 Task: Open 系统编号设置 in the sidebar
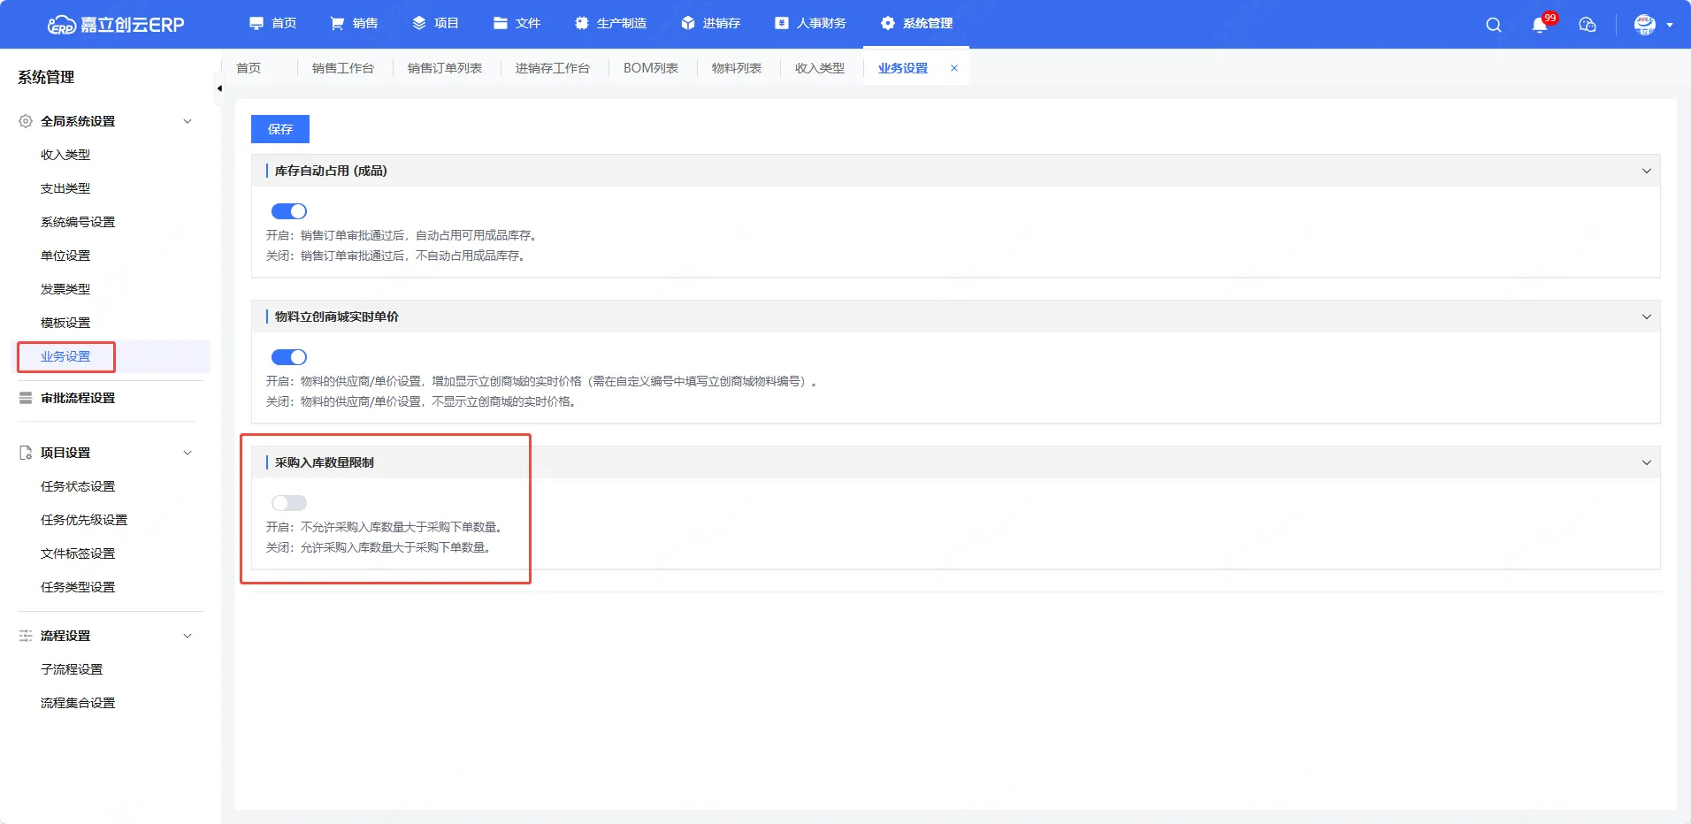pyautogui.click(x=78, y=222)
